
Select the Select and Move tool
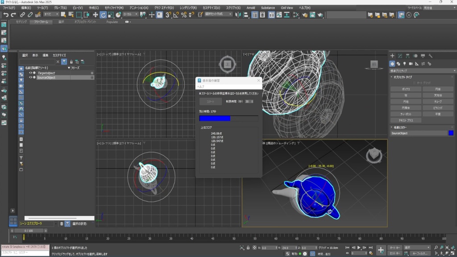click(x=96, y=16)
